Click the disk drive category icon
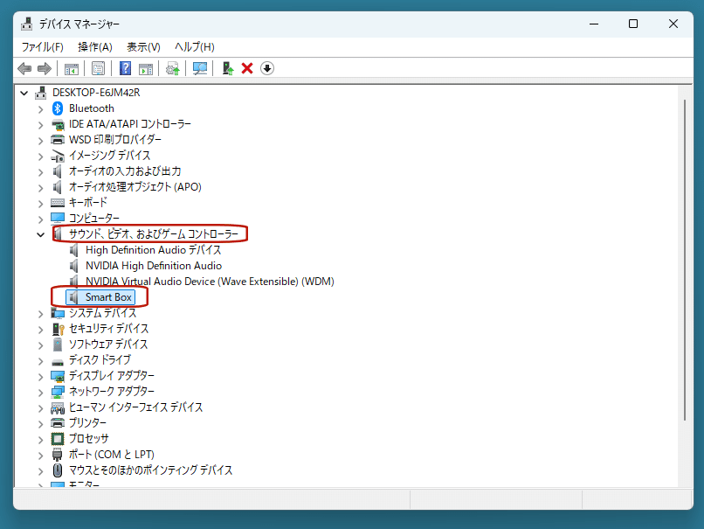 58,362
